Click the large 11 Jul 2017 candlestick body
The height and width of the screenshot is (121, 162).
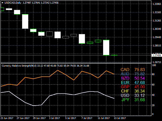[106, 48]
